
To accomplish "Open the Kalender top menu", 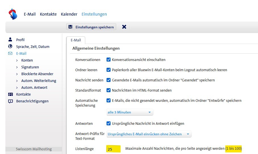I will coord(69,14).
